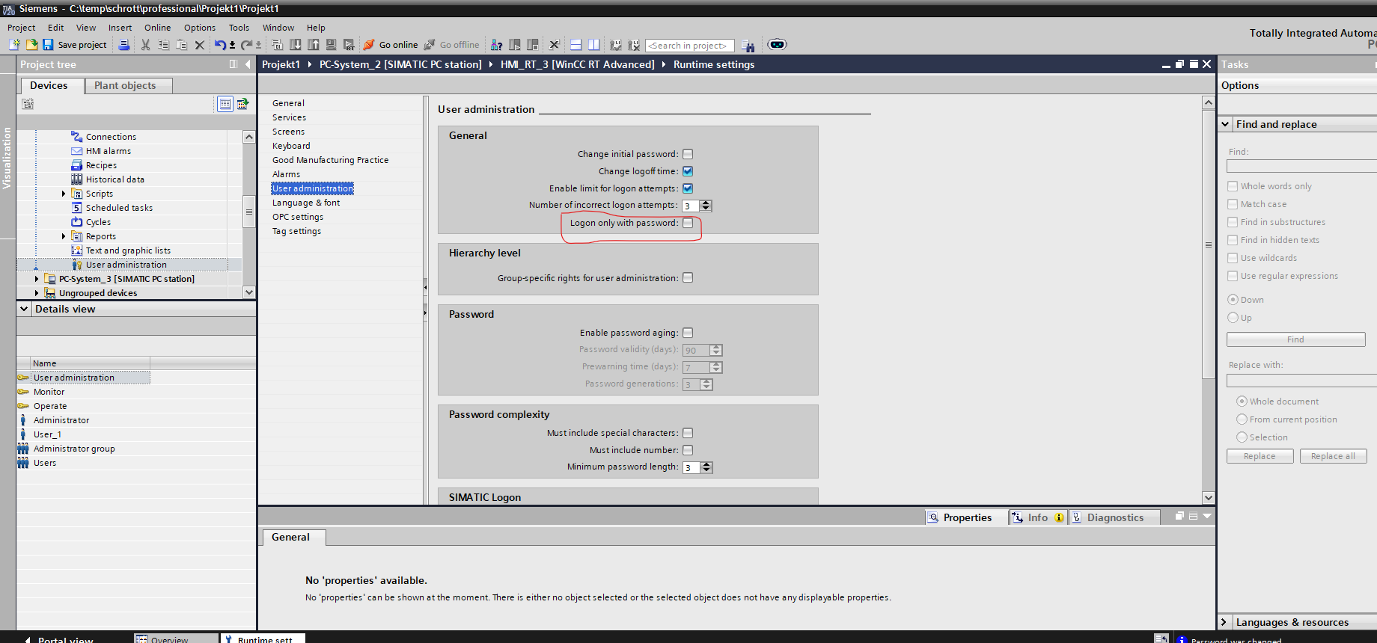The width and height of the screenshot is (1377, 643).
Task: Click the Replace button
Action: pos(1260,456)
